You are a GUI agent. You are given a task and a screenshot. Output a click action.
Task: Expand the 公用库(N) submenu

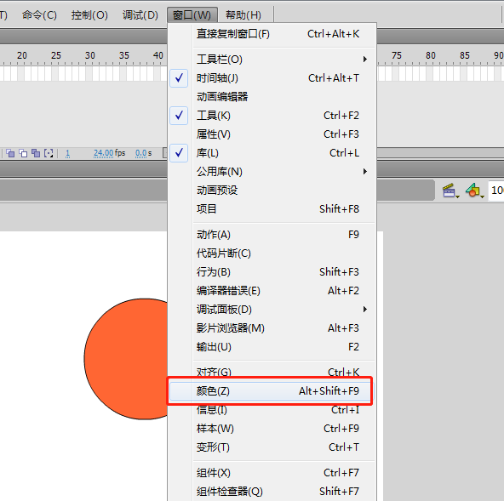(x=272, y=172)
